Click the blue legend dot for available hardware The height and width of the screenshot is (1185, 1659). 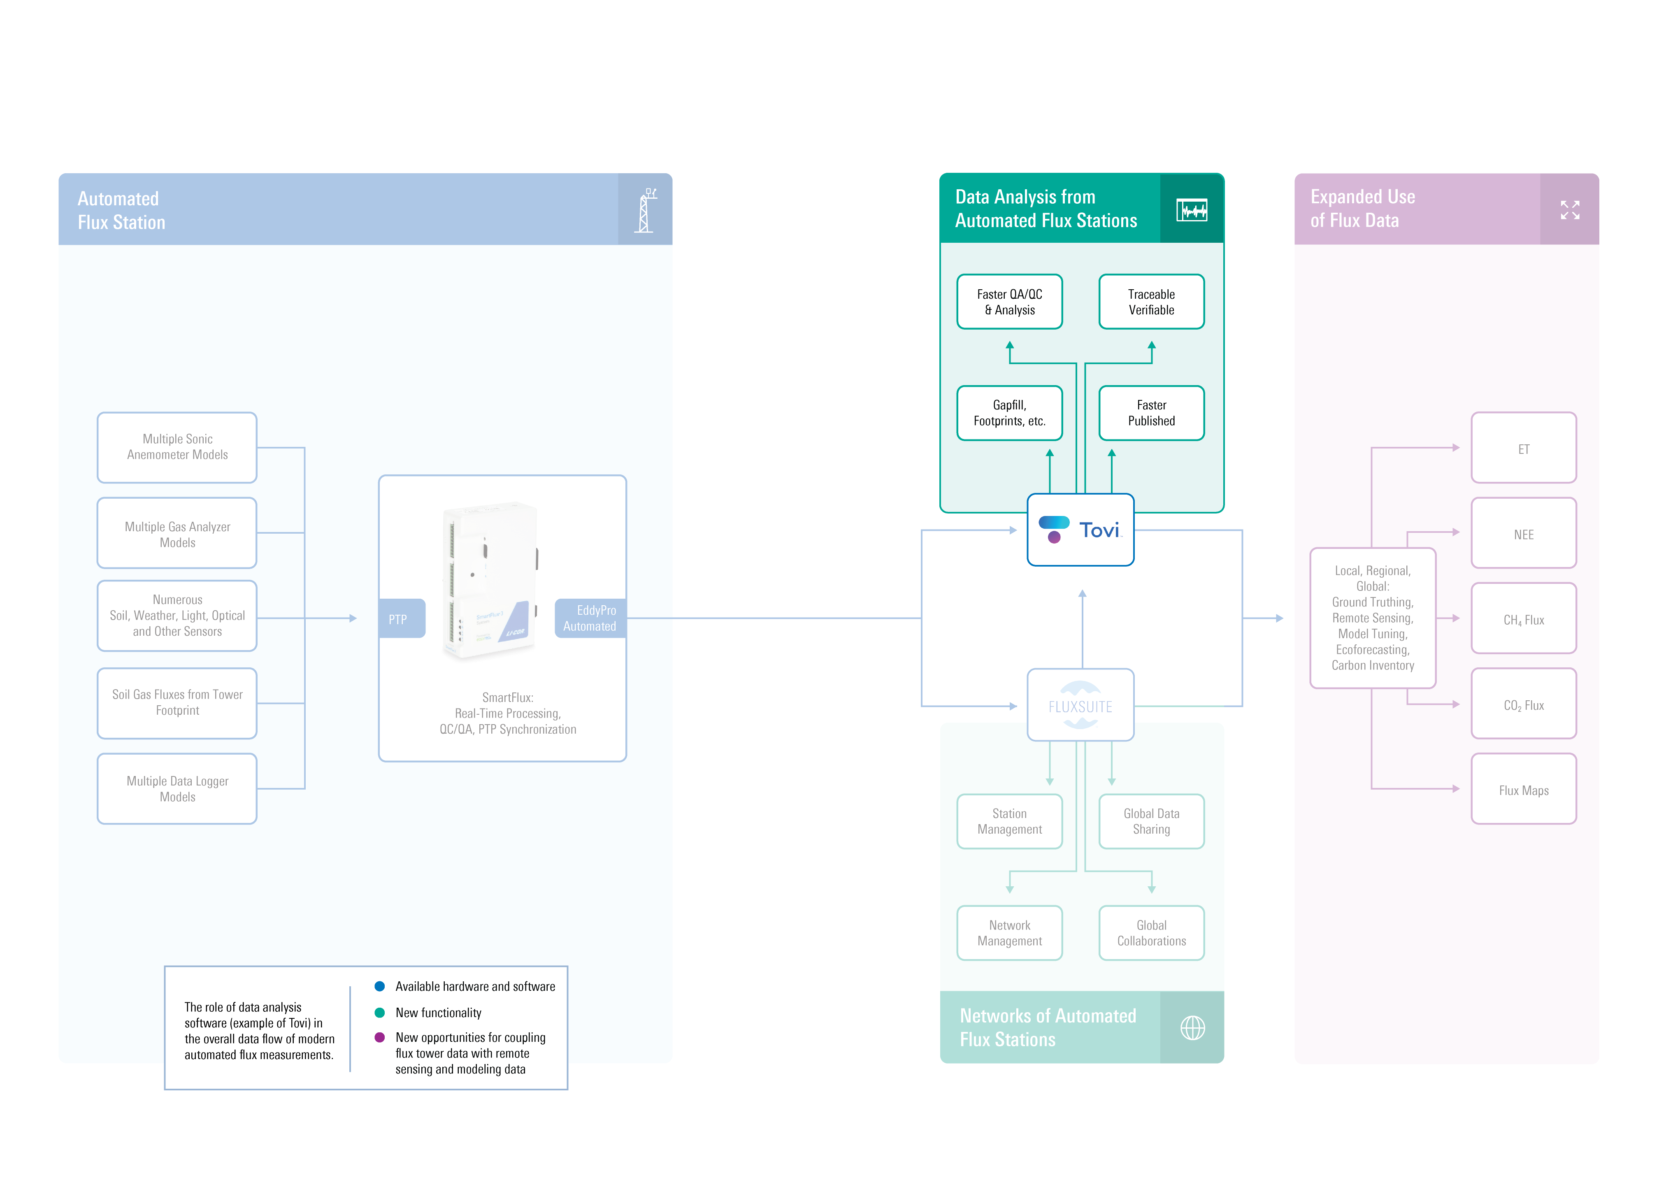click(x=379, y=986)
